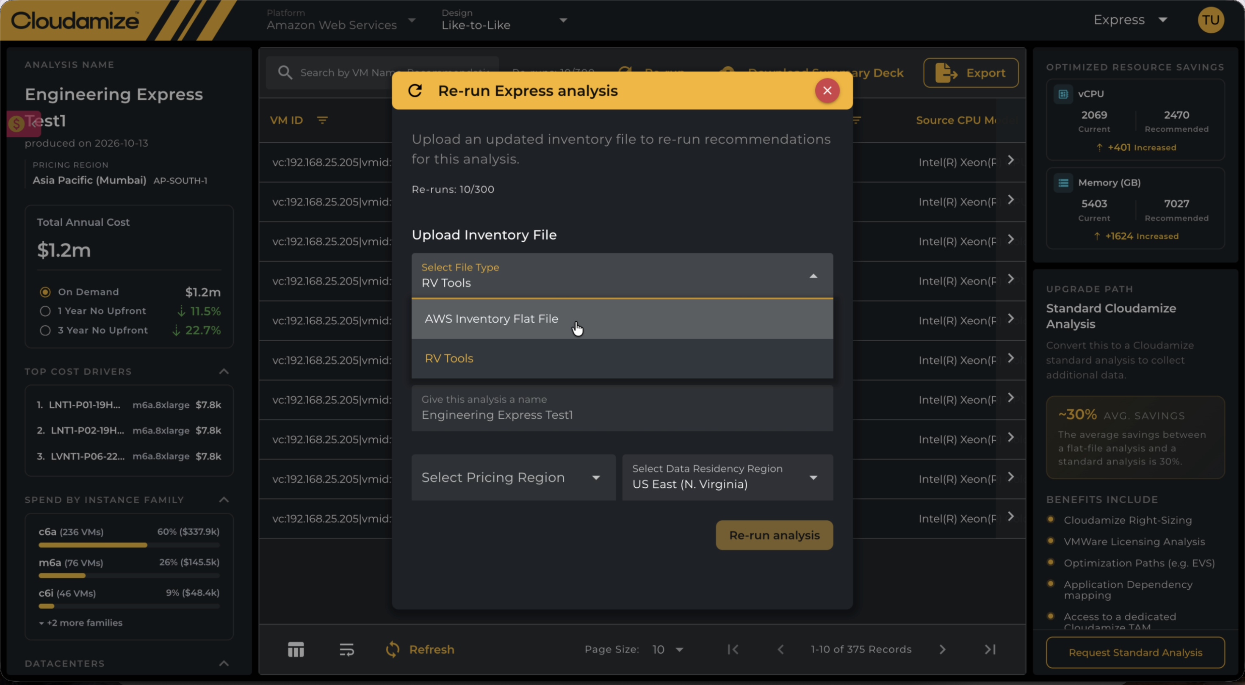This screenshot has height=685, width=1245.
Task: Collapse the Top Cost Drivers section
Action: [x=224, y=371]
